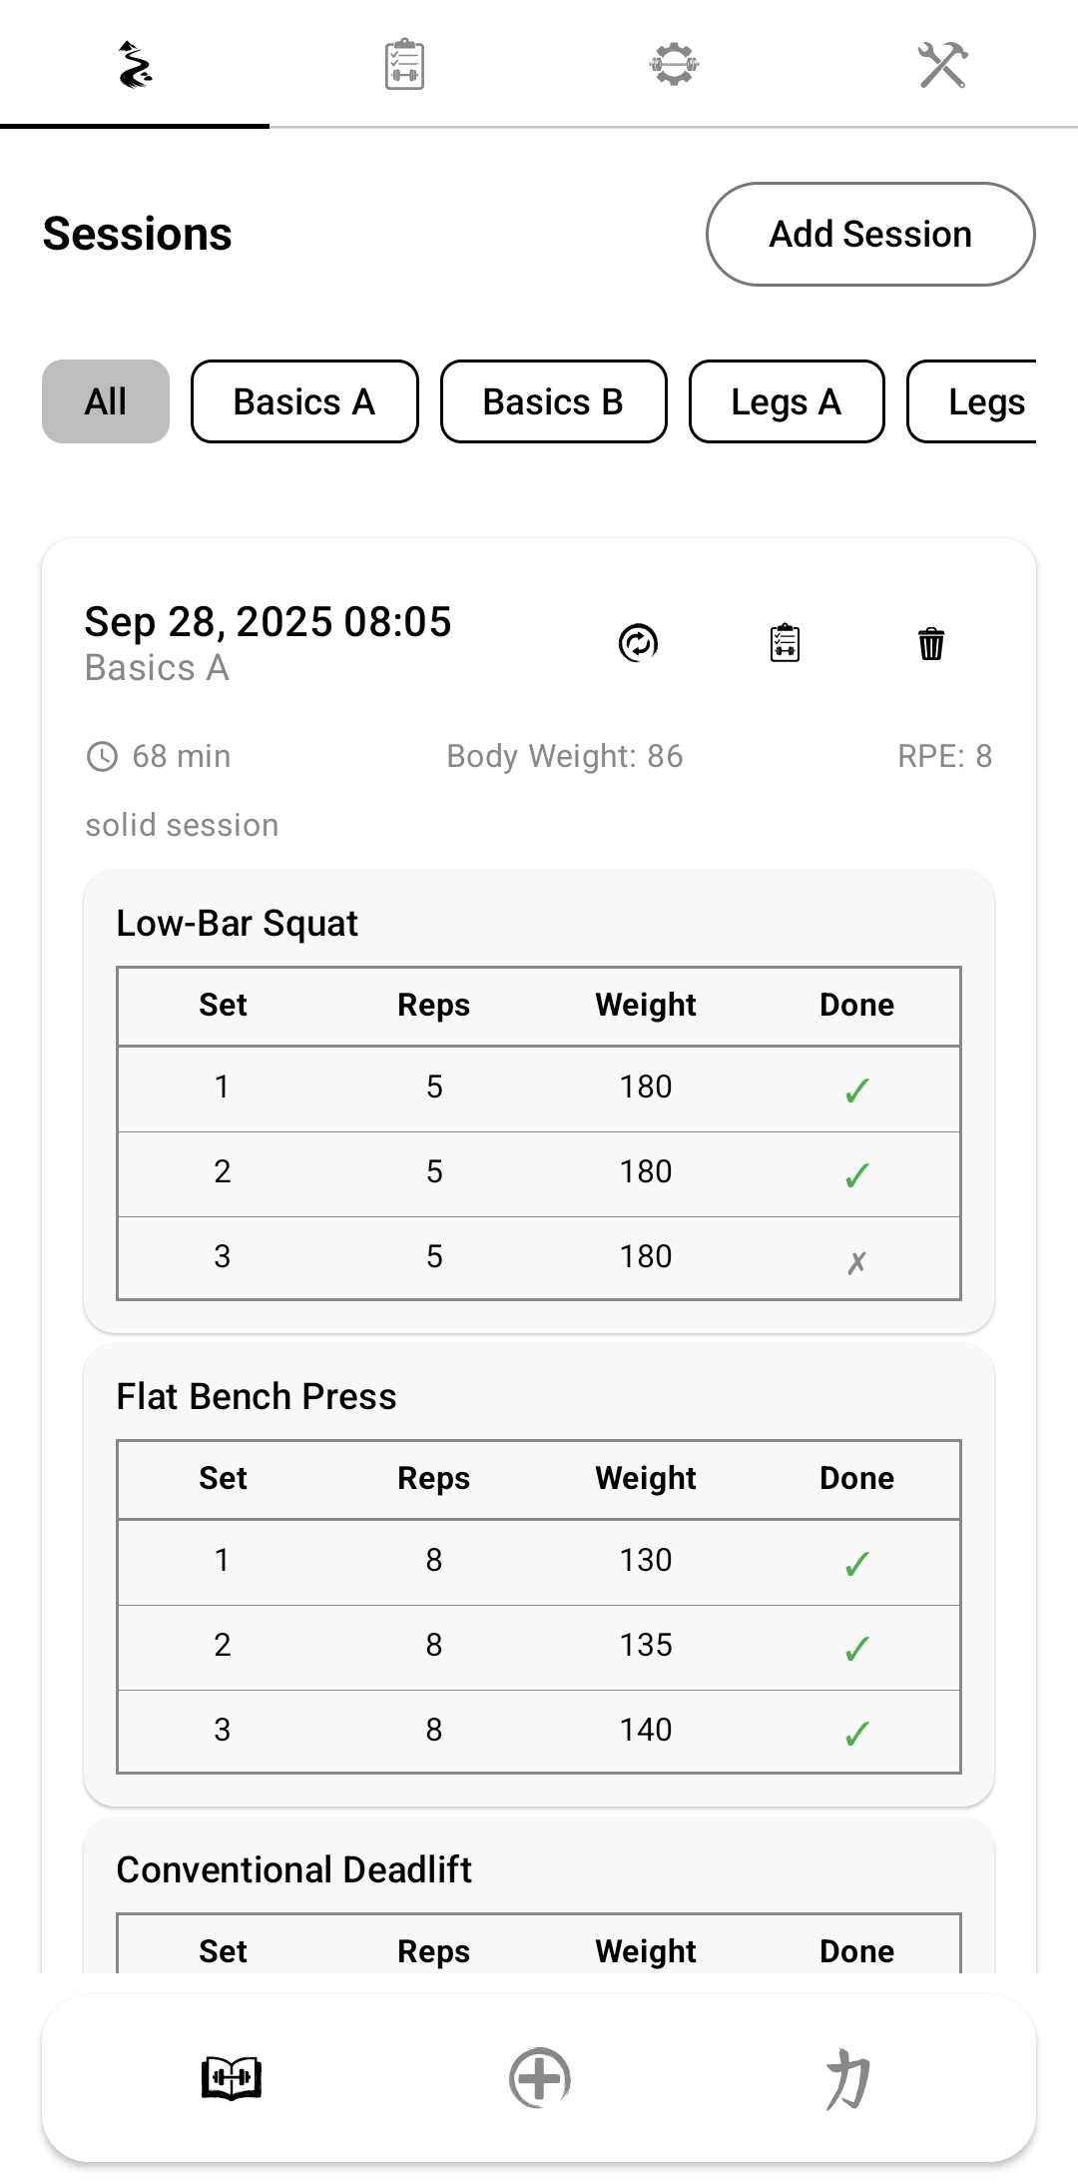Select the All sessions filter chip
The height and width of the screenshot is (2184, 1078).
point(106,401)
